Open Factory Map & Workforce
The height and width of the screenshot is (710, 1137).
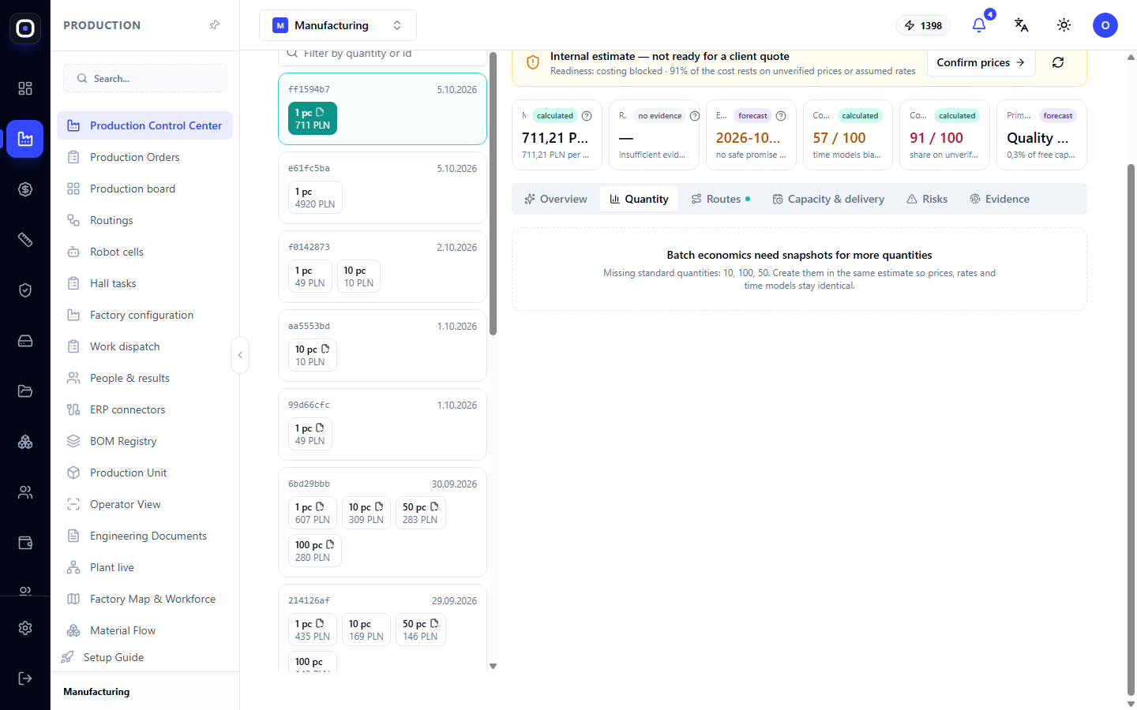(x=144, y=599)
